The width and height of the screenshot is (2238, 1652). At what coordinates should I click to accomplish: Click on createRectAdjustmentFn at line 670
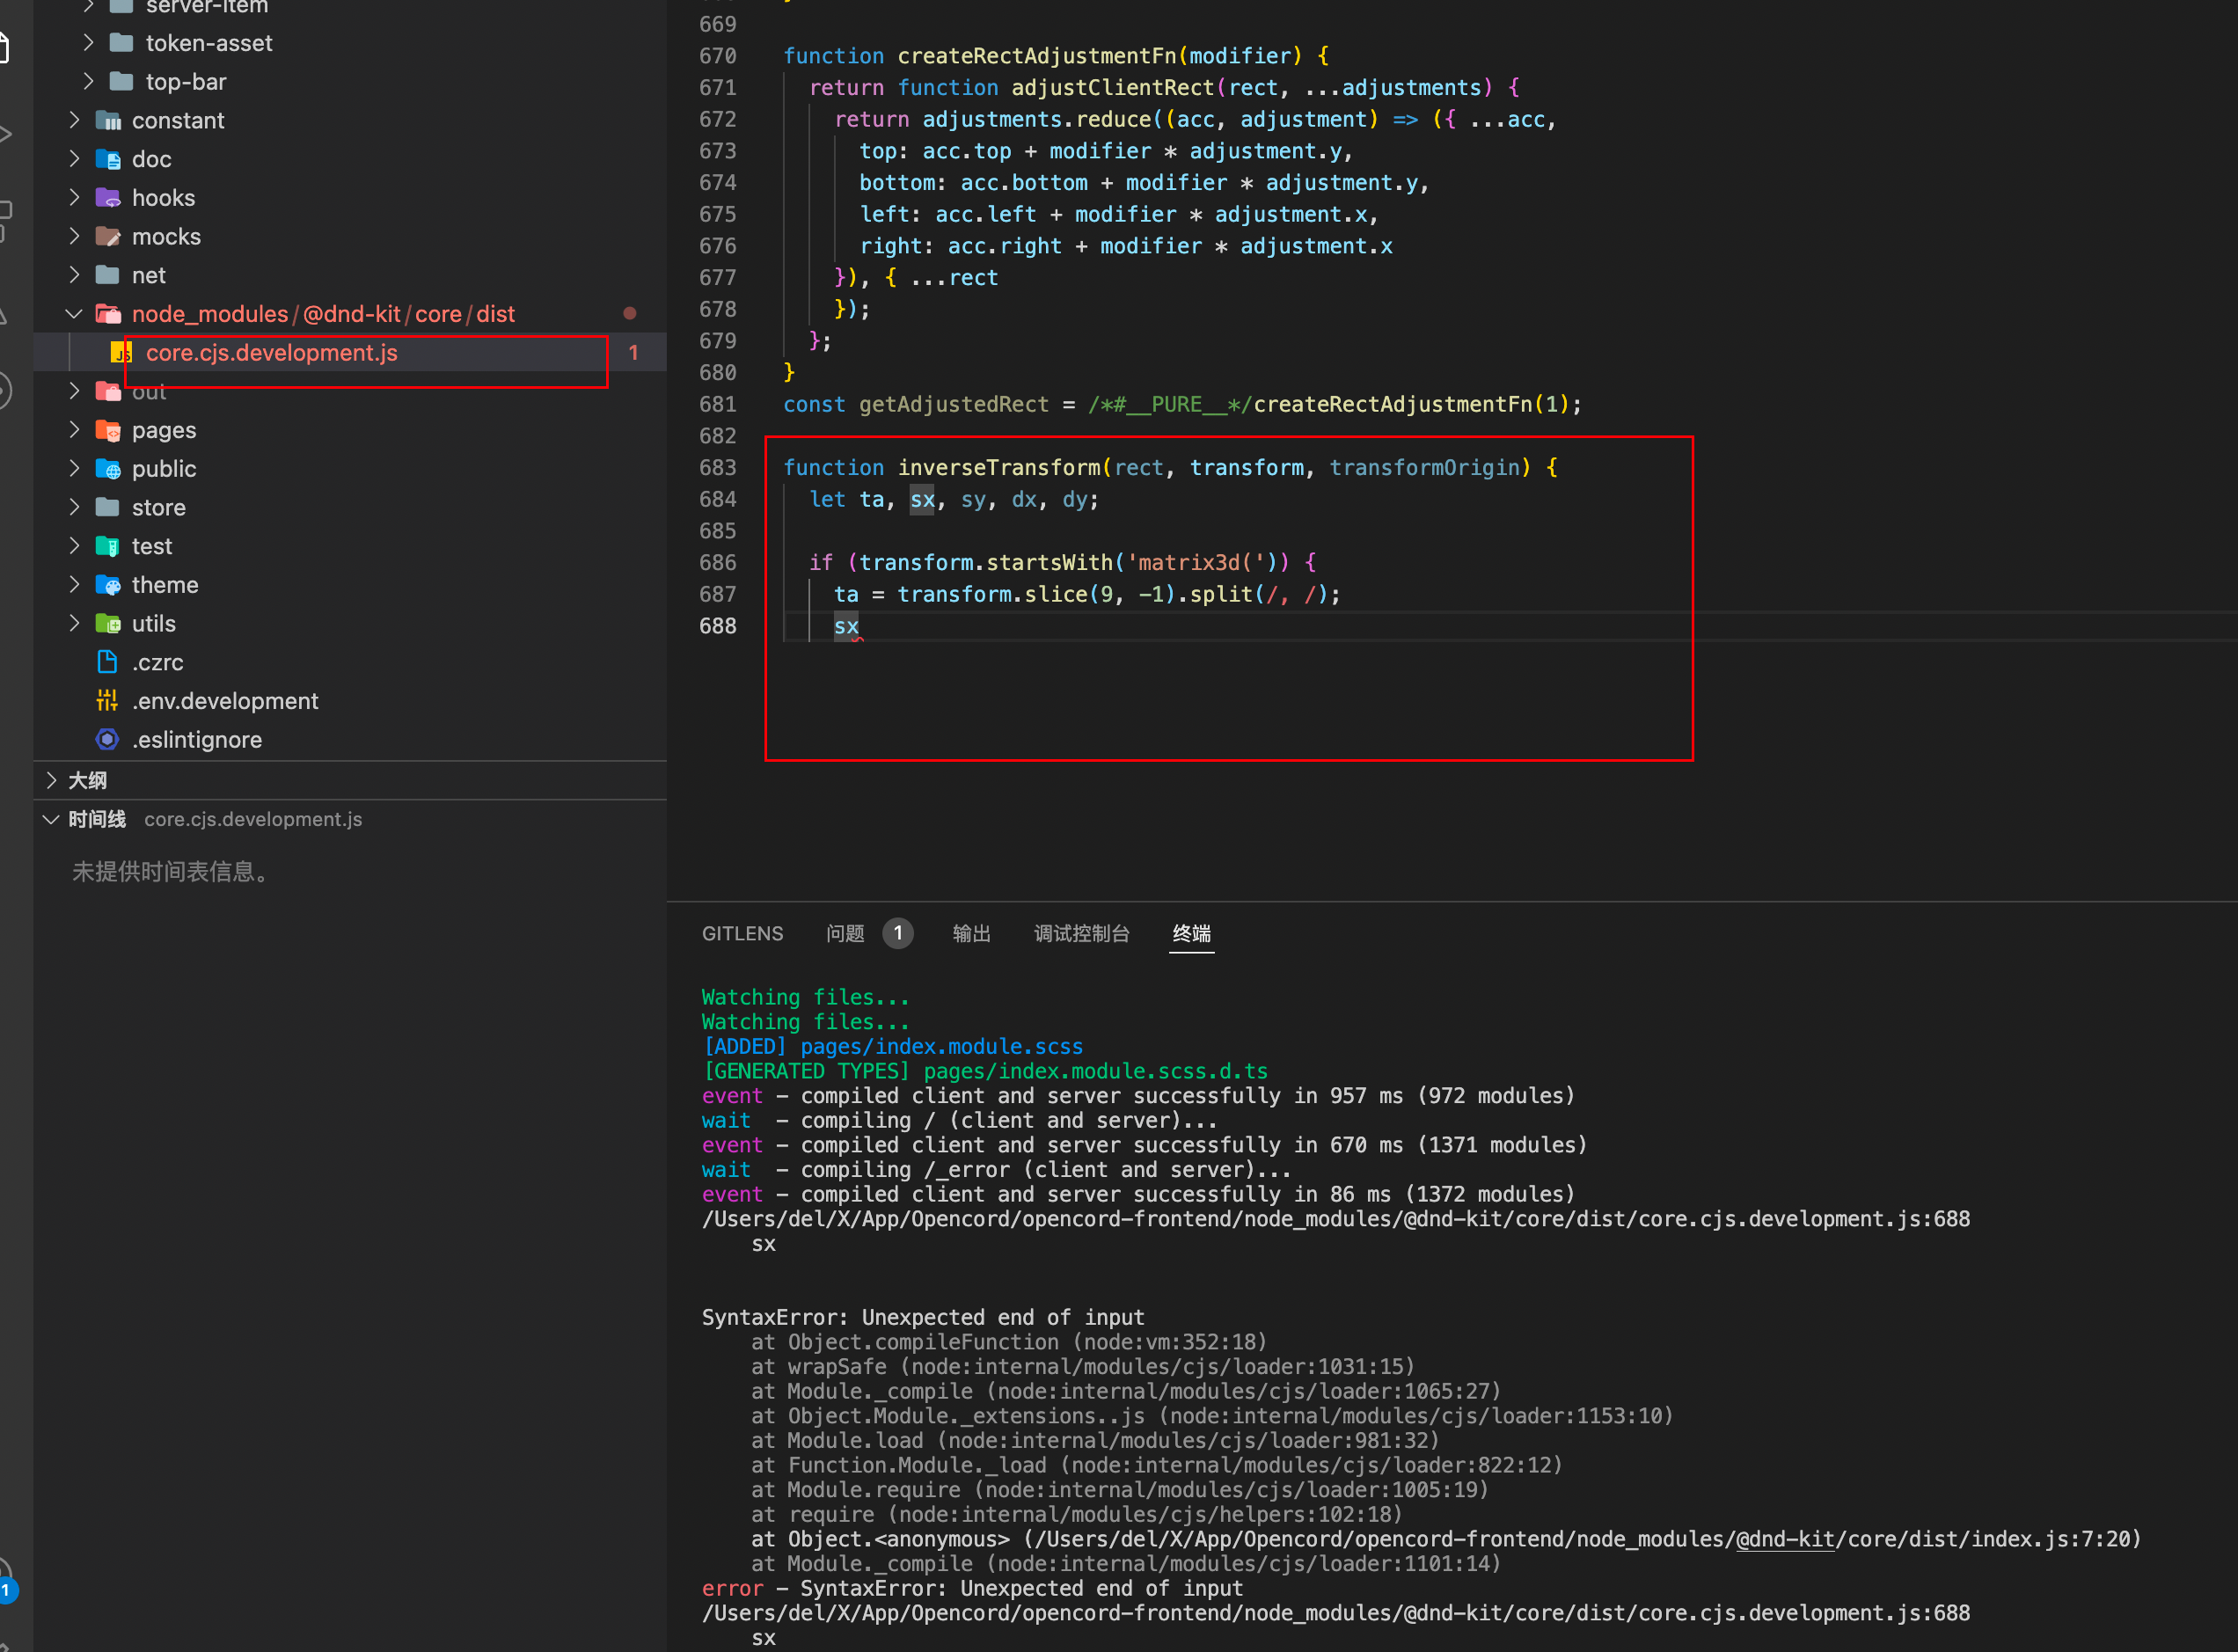coord(1036,56)
